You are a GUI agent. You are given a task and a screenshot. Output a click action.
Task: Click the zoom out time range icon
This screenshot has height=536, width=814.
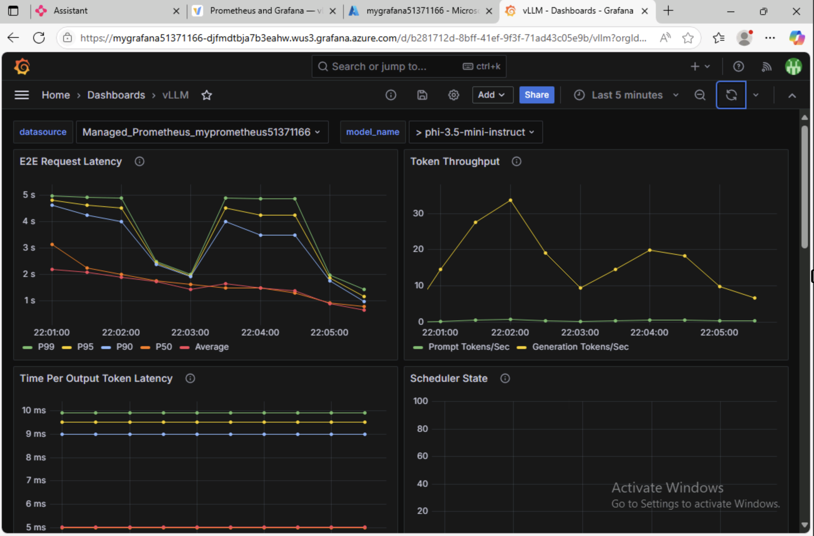coord(700,95)
